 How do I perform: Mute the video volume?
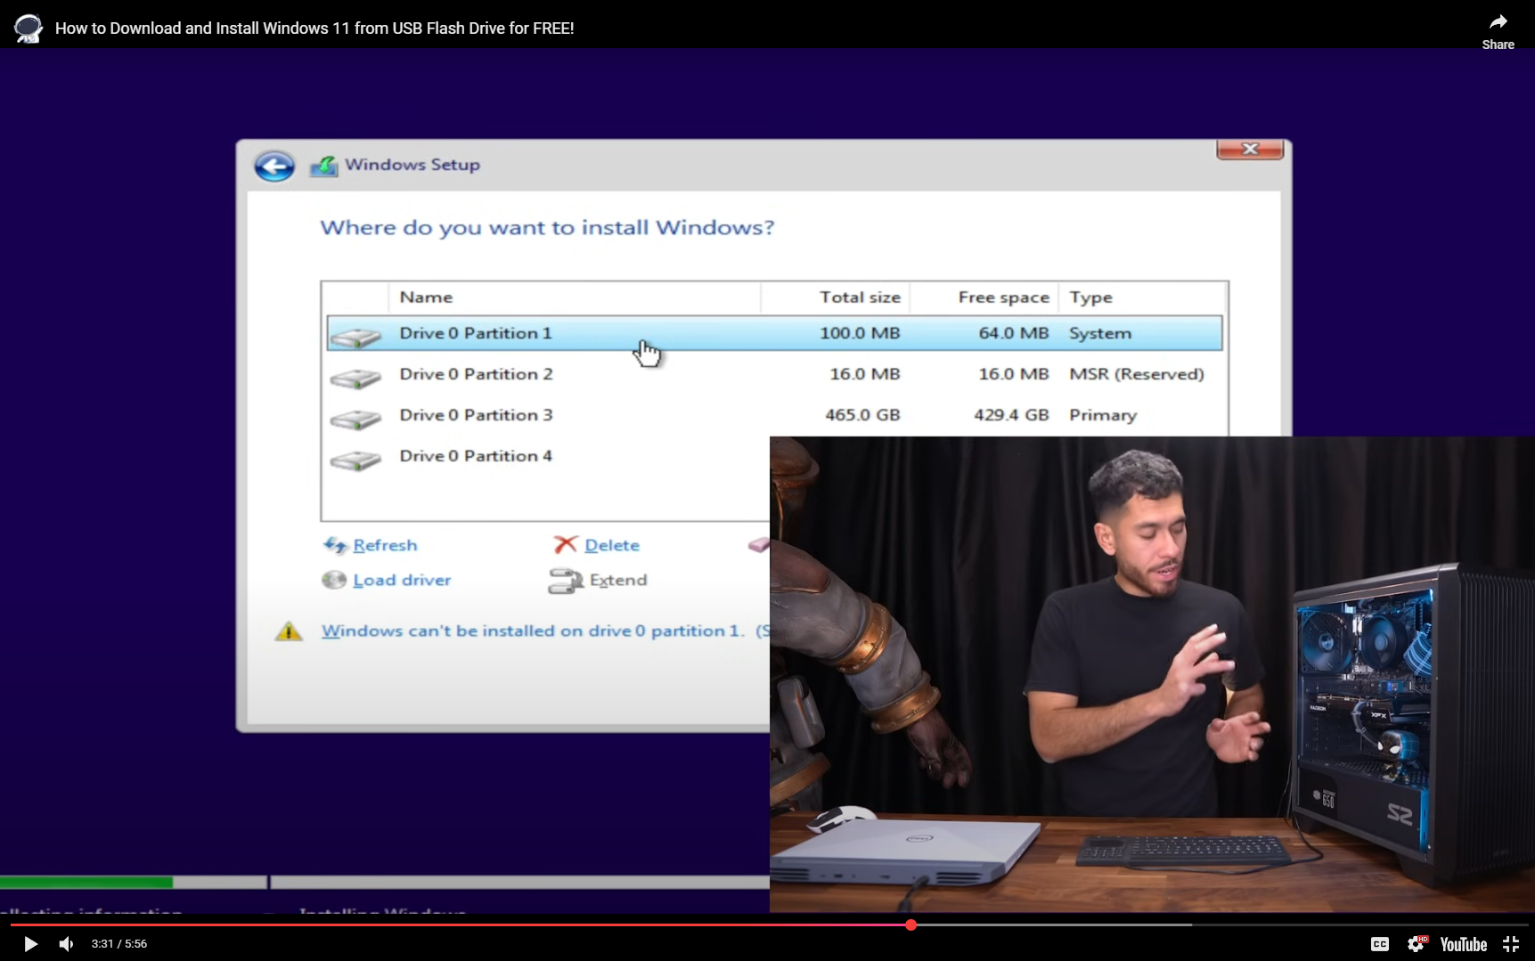point(67,944)
